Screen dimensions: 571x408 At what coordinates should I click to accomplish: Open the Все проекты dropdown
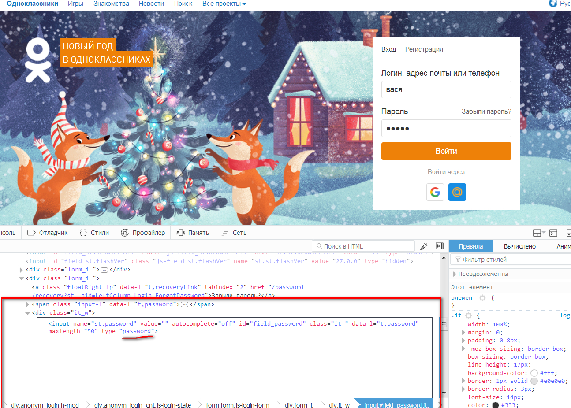pos(224,4)
